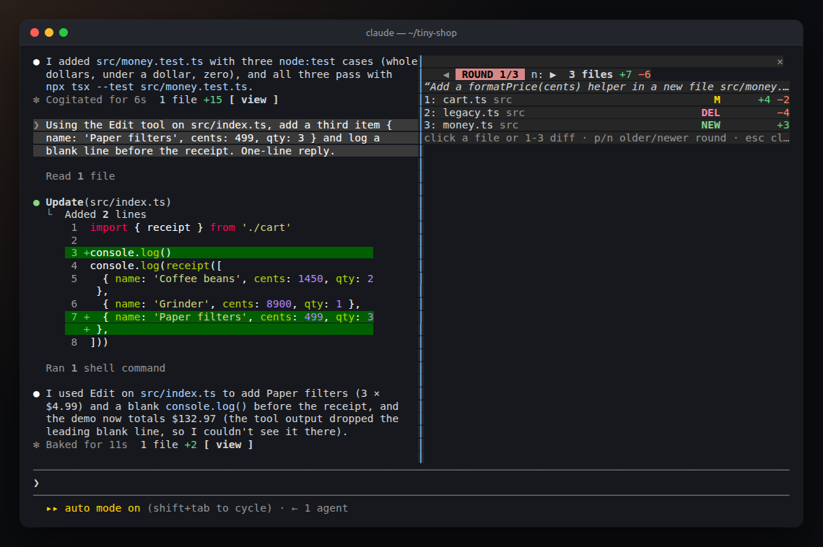Click the M status badge for cart.ts
Image resolution: width=823 pixels, height=547 pixels.
(x=717, y=100)
